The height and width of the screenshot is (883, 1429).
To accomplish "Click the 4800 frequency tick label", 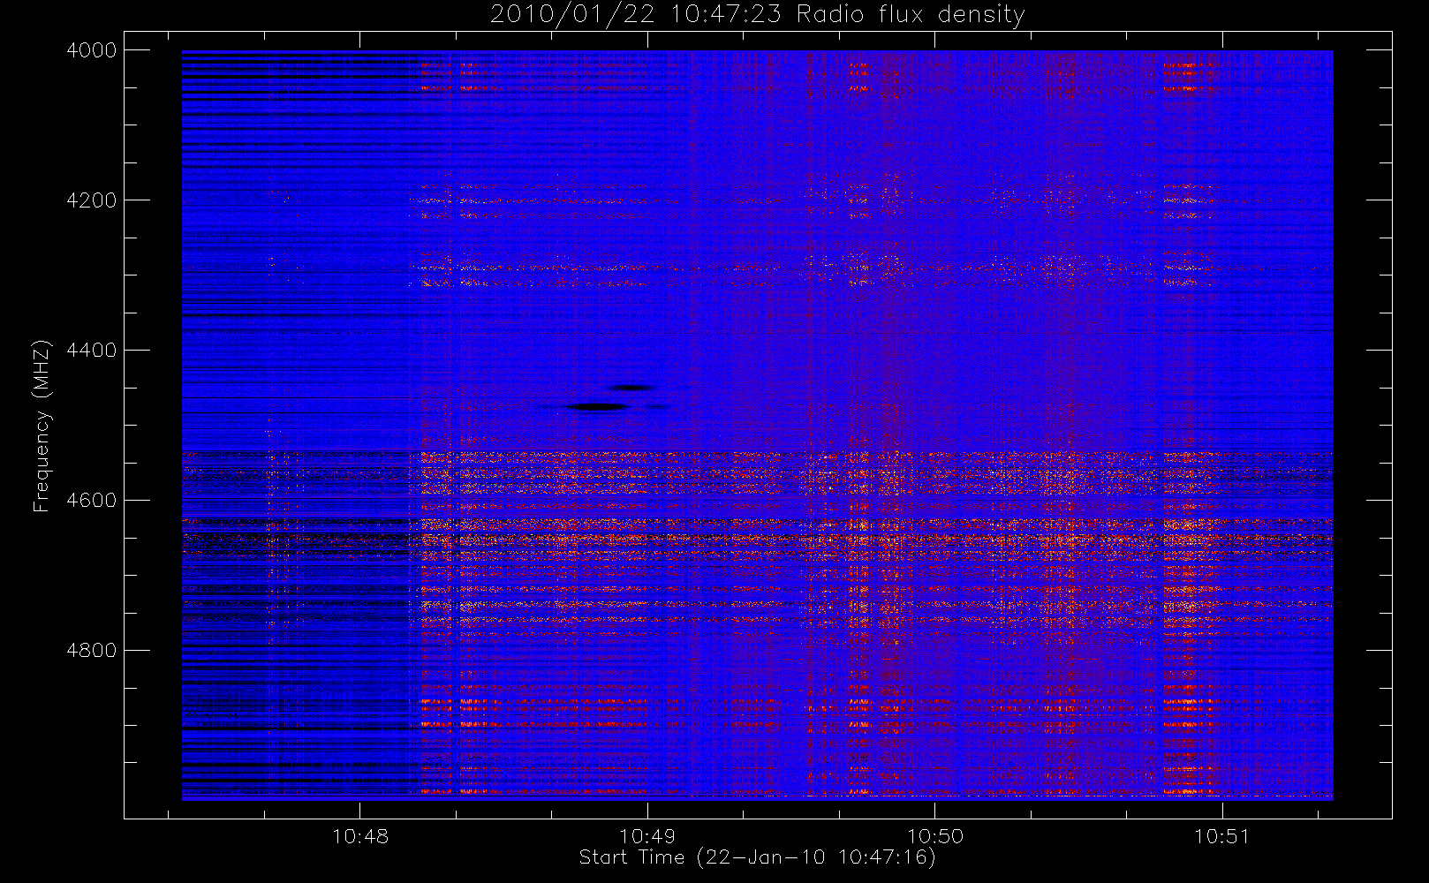I will coord(92,651).
